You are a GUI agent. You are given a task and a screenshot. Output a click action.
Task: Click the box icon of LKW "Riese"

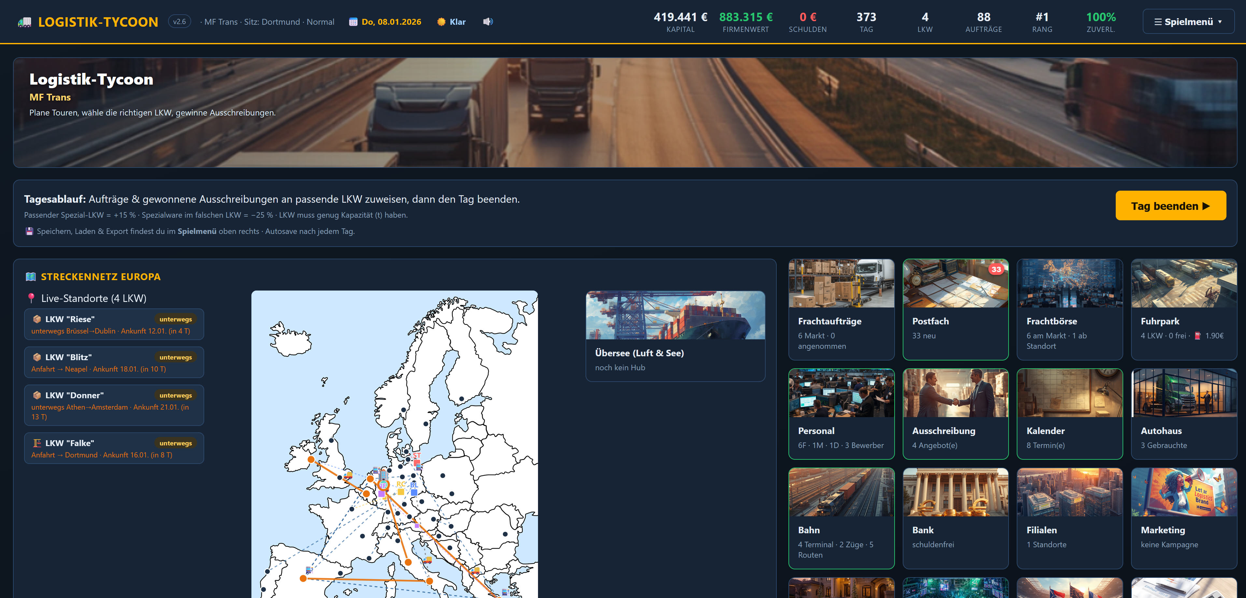37,319
